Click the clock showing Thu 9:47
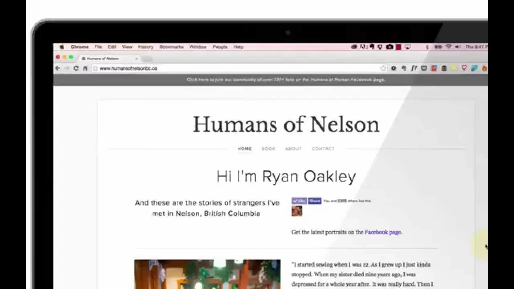514x289 pixels. pos(477,47)
